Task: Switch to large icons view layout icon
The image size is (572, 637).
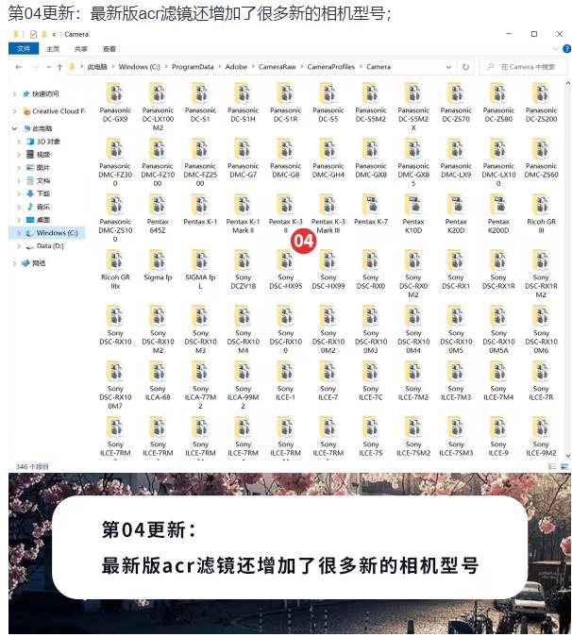Action: coord(564,467)
